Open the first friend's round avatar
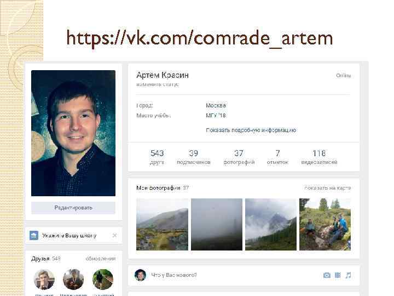Image resolution: width=394 pixels, height=296 pixels. pos(44,280)
